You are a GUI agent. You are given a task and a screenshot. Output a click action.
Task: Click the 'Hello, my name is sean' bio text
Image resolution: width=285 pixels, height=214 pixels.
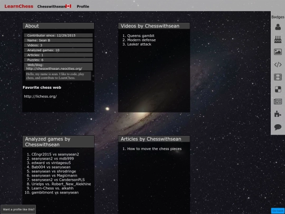58,76
